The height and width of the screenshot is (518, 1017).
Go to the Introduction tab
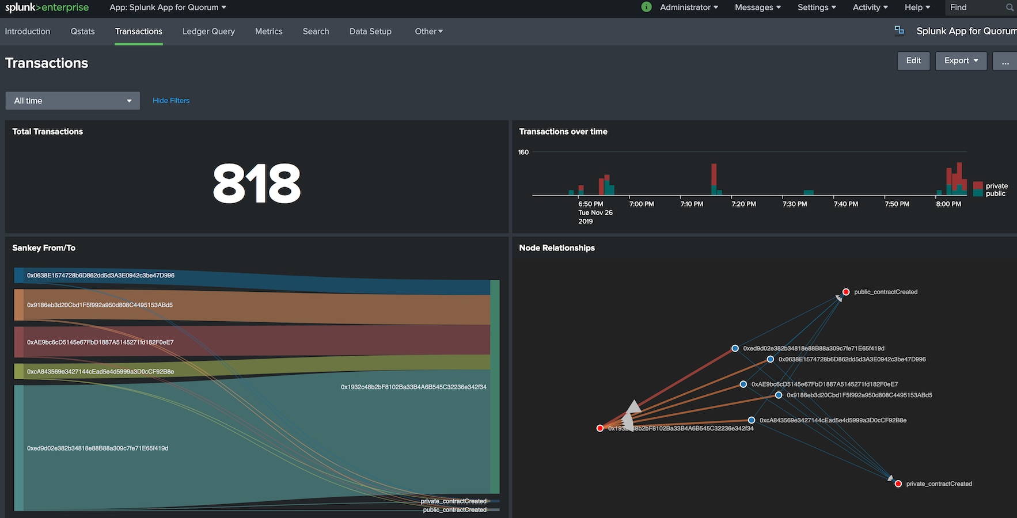click(28, 32)
